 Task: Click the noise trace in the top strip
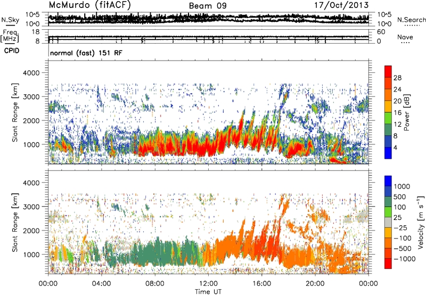coord(208,19)
